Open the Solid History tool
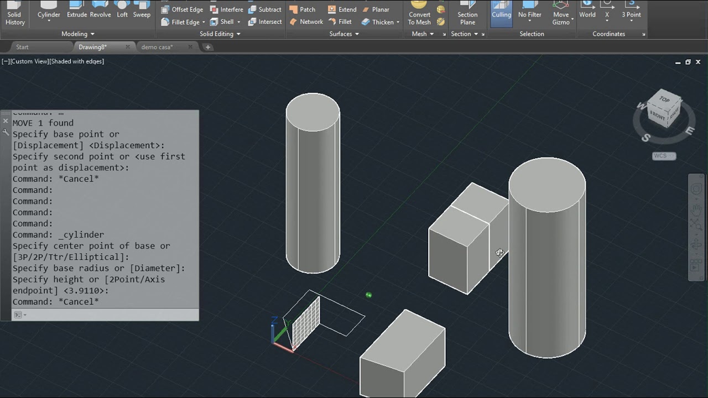Screen dimensions: 708x398 [15, 13]
